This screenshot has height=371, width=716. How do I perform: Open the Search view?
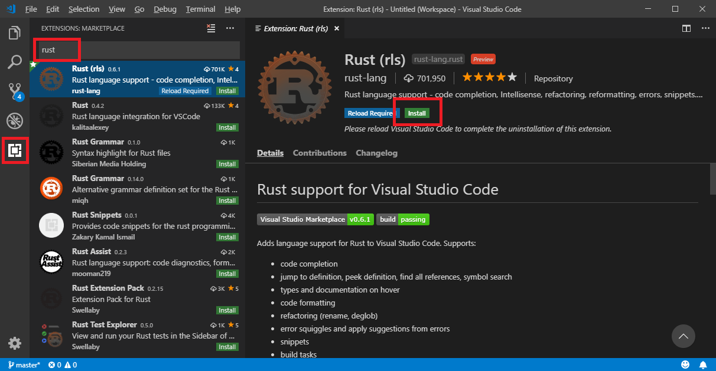[x=15, y=61]
